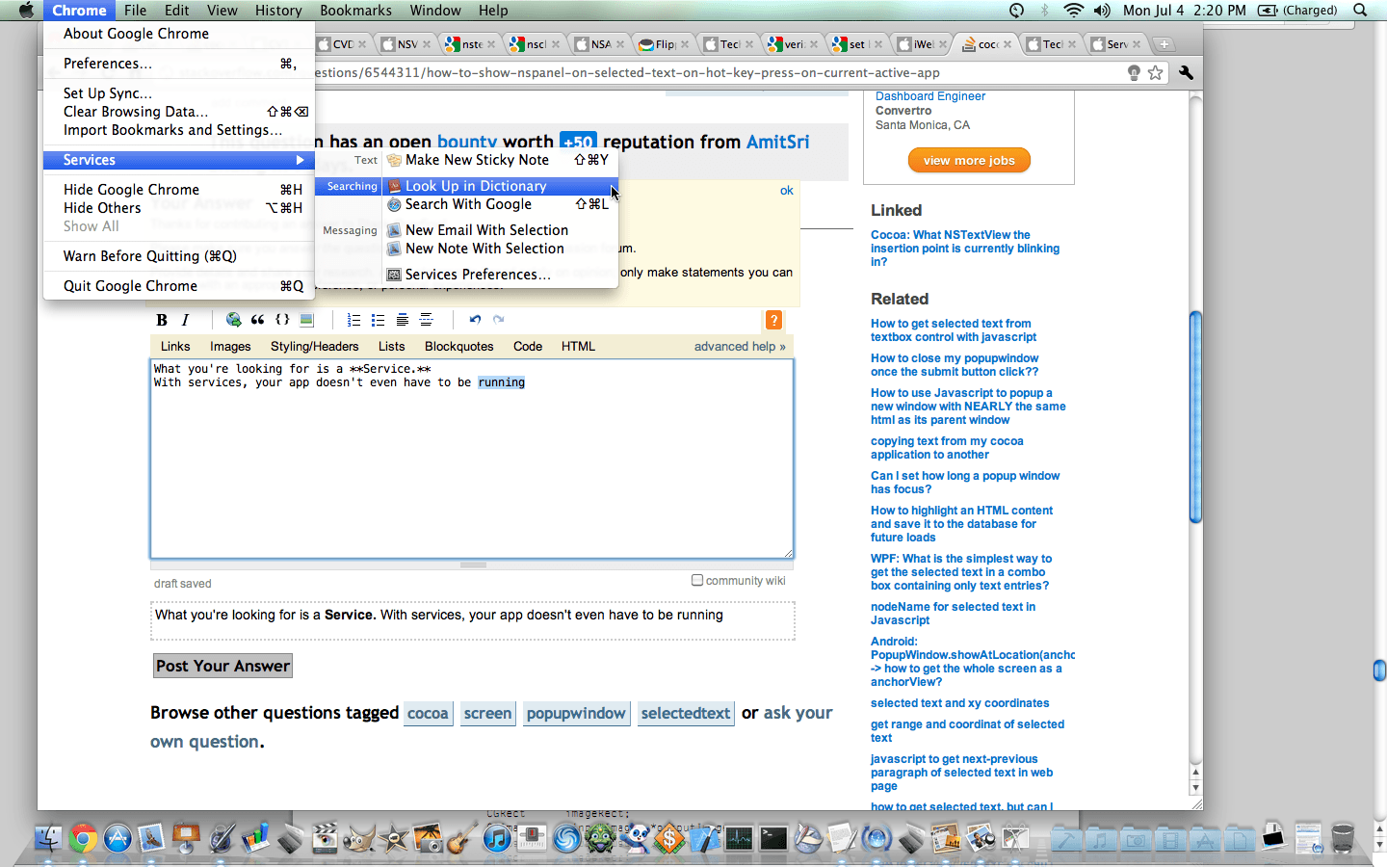Open the Links help tab
The height and width of the screenshot is (867, 1387).
pos(175,347)
